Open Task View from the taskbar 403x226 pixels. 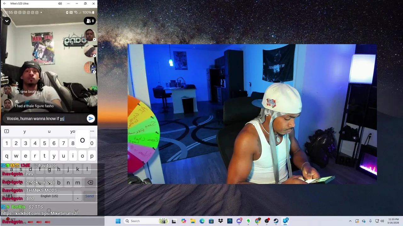(x=174, y=221)
